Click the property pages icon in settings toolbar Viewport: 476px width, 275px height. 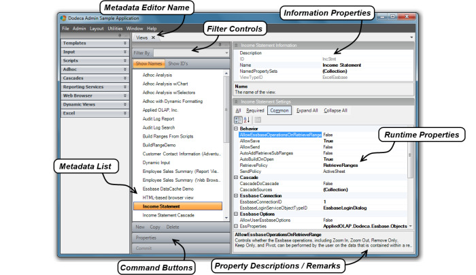tap(258, 120)
